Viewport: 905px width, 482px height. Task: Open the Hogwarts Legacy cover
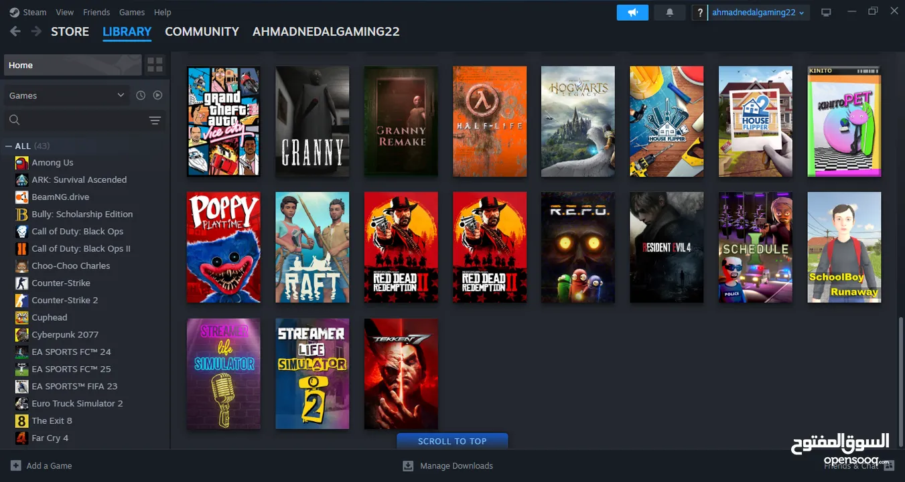click(578, 121)
